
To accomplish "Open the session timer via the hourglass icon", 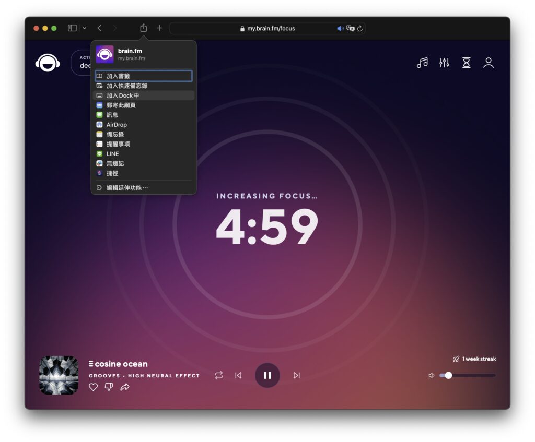I will (466, 63).
